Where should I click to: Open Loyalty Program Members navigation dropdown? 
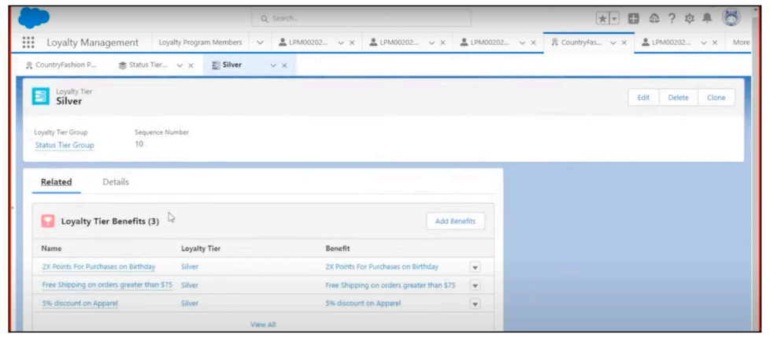point(260,43)
